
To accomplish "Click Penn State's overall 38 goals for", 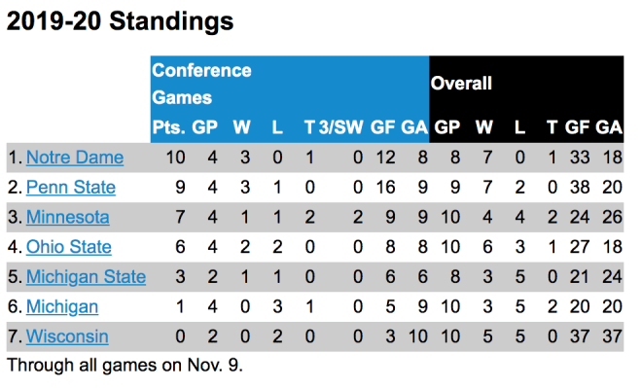I will click(x=580, y=187).
